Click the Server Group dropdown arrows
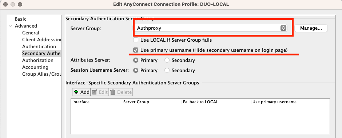Image resolution: width=342 pixels, height=138 pixels. 283,28
